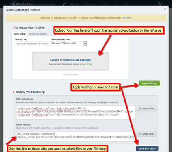Close the Create Customized FileDrop dialog
Viewport: 172px width, 152px height.
(165, 9)
